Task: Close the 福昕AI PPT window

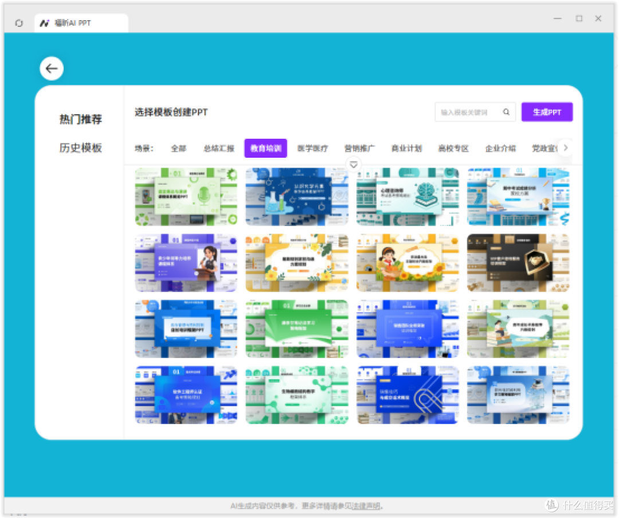Action: (598, 18)
